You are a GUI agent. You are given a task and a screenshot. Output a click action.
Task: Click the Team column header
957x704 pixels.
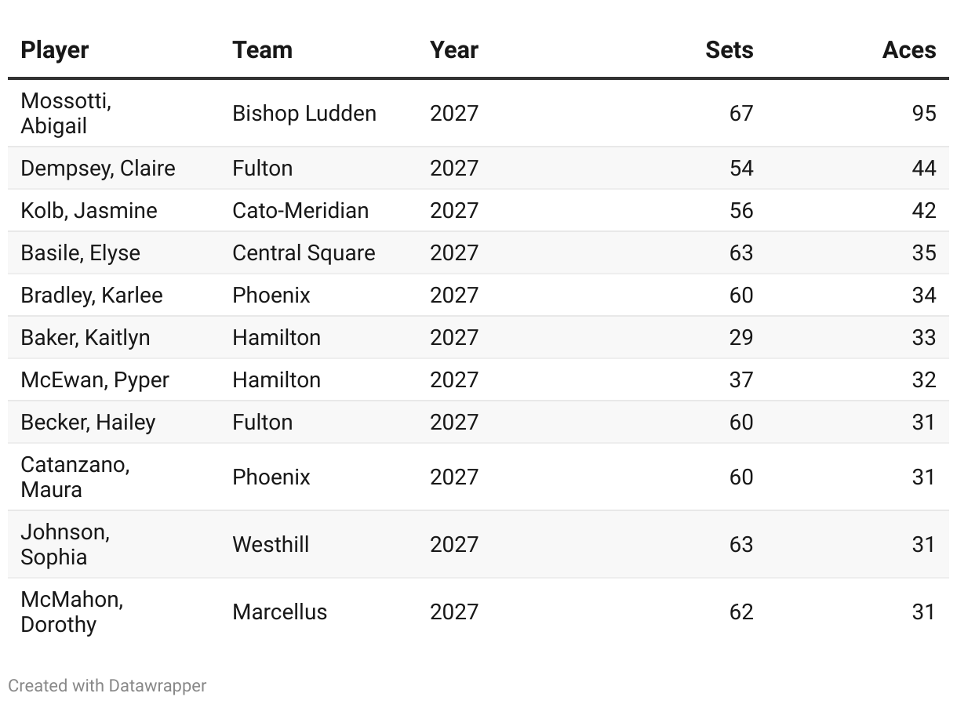coord(262,50)
